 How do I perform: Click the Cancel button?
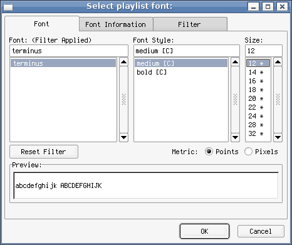coord(261,231)
